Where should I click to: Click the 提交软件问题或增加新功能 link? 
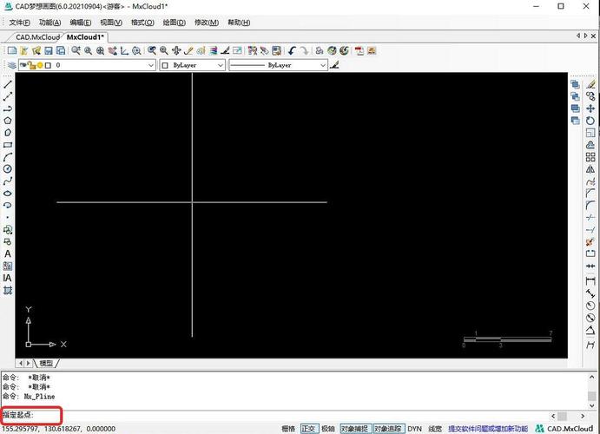(x=487, y=429)
